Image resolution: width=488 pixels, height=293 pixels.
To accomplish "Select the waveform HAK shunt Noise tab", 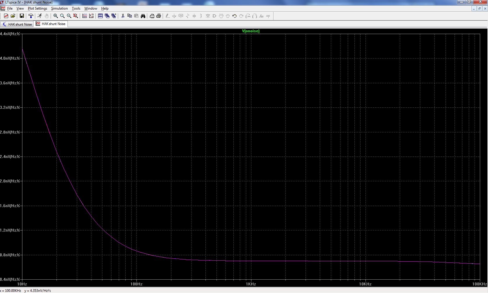I will pyautogui.click(x=51, y=24).
